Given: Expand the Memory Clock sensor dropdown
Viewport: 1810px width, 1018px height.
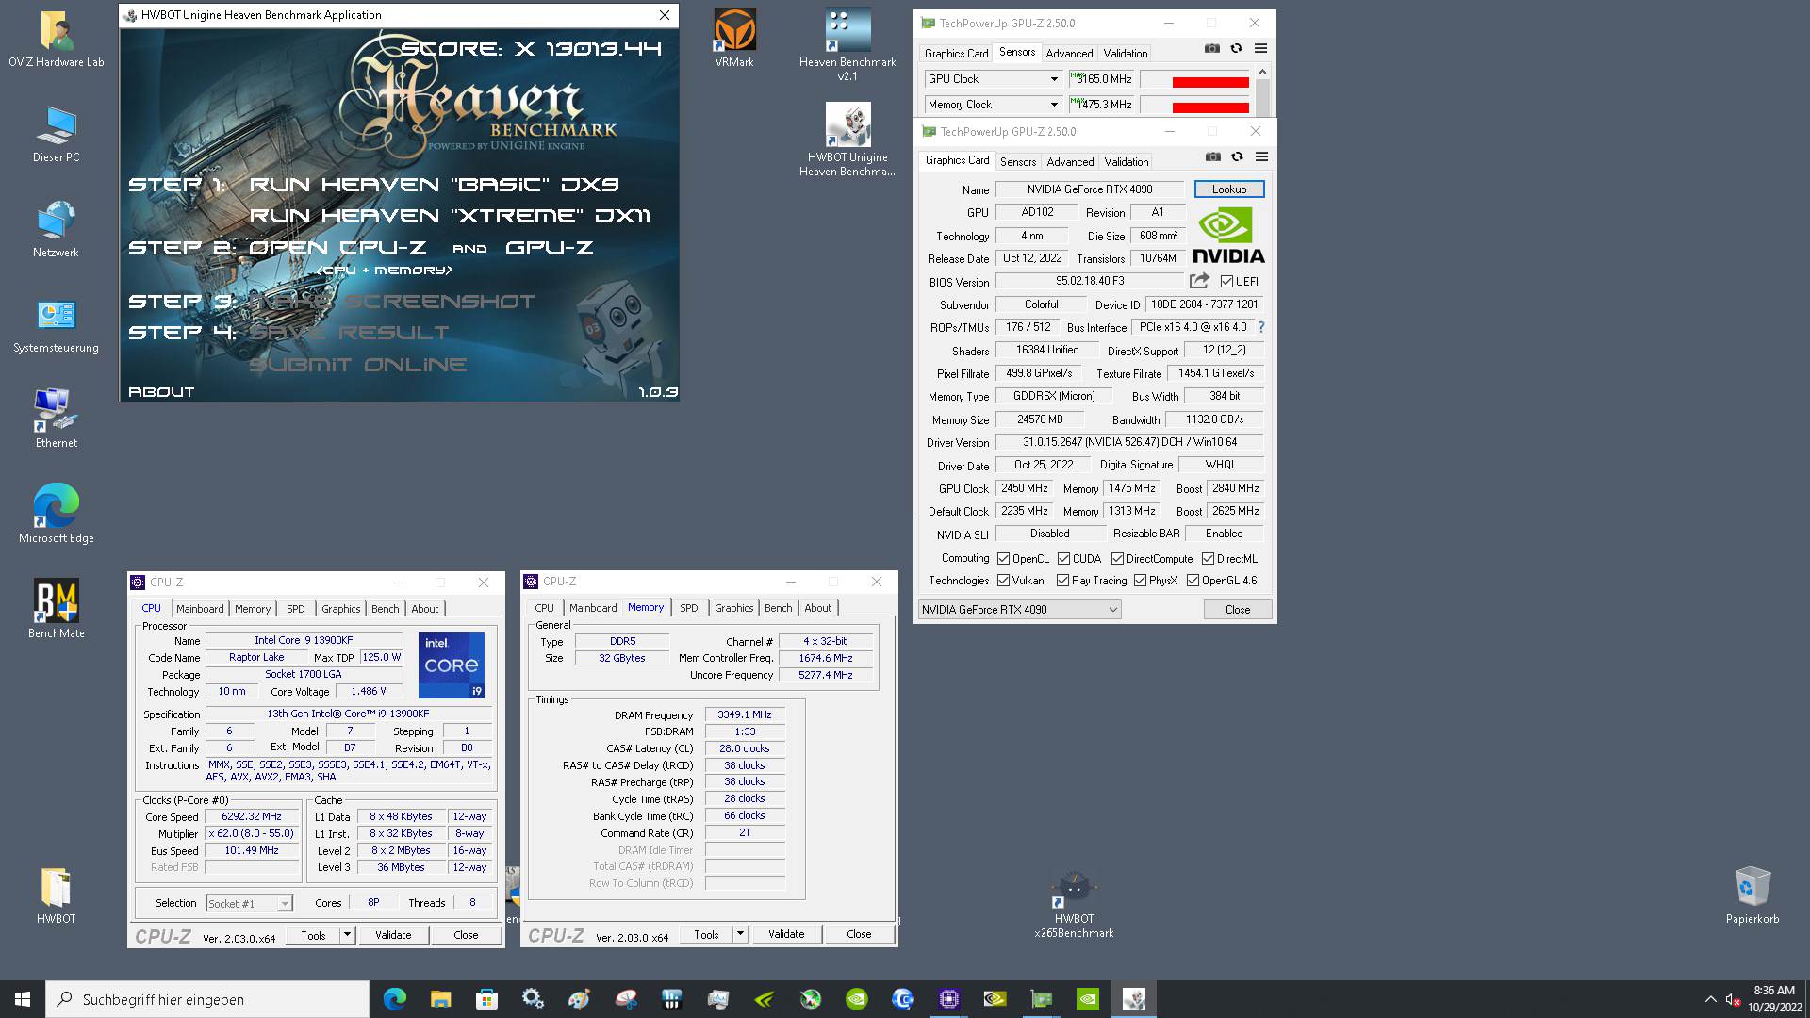Looking at the screenshot, I should pos(1054,105).
